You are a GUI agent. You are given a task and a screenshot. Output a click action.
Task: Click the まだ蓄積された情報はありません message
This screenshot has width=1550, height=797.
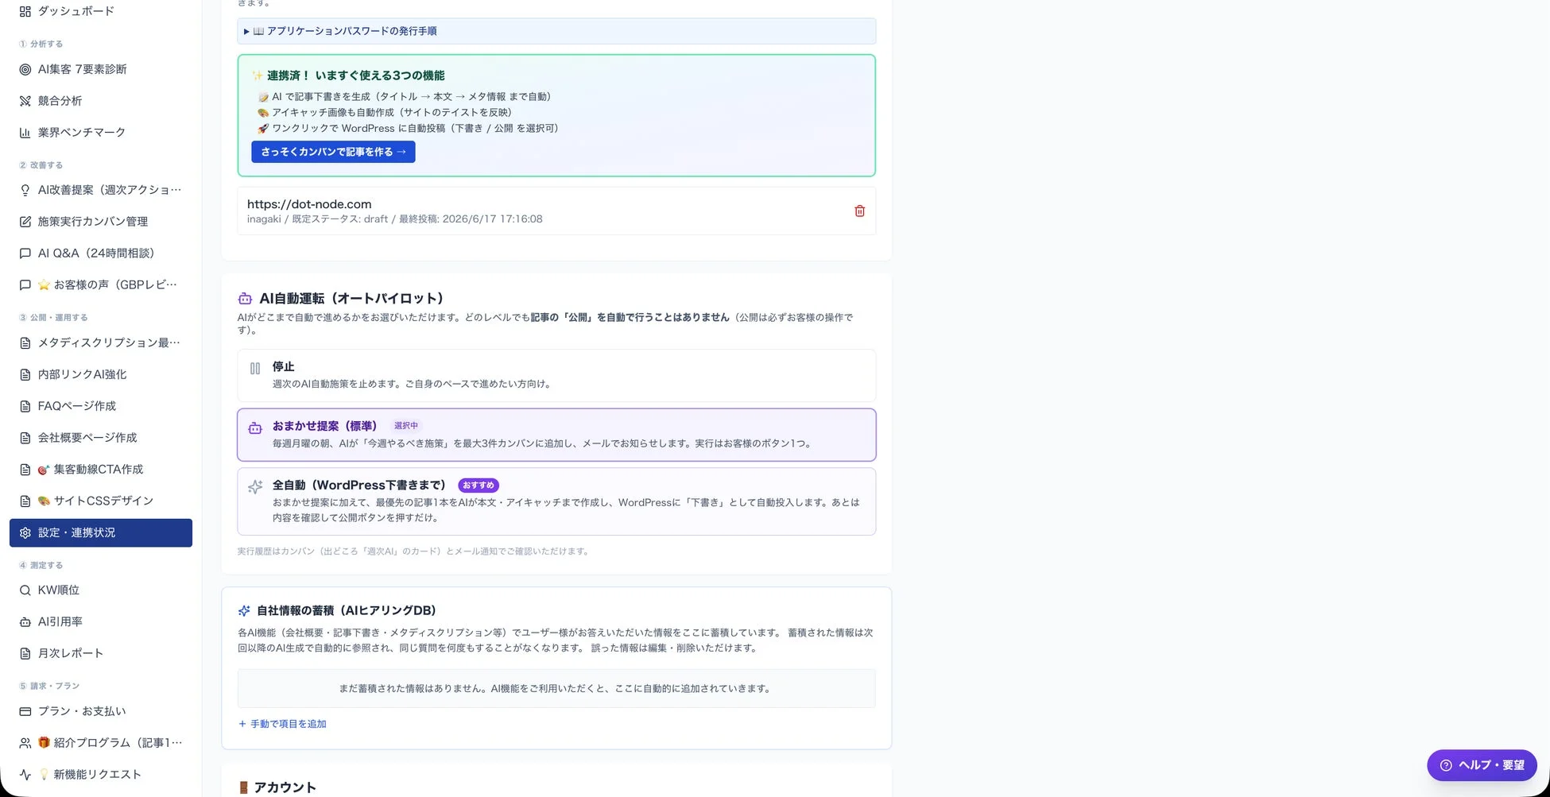pos(556,689)
